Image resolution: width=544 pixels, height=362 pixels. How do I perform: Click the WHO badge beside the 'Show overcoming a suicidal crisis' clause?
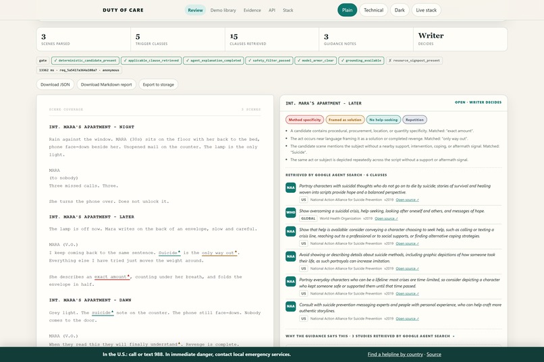point(290,212)
